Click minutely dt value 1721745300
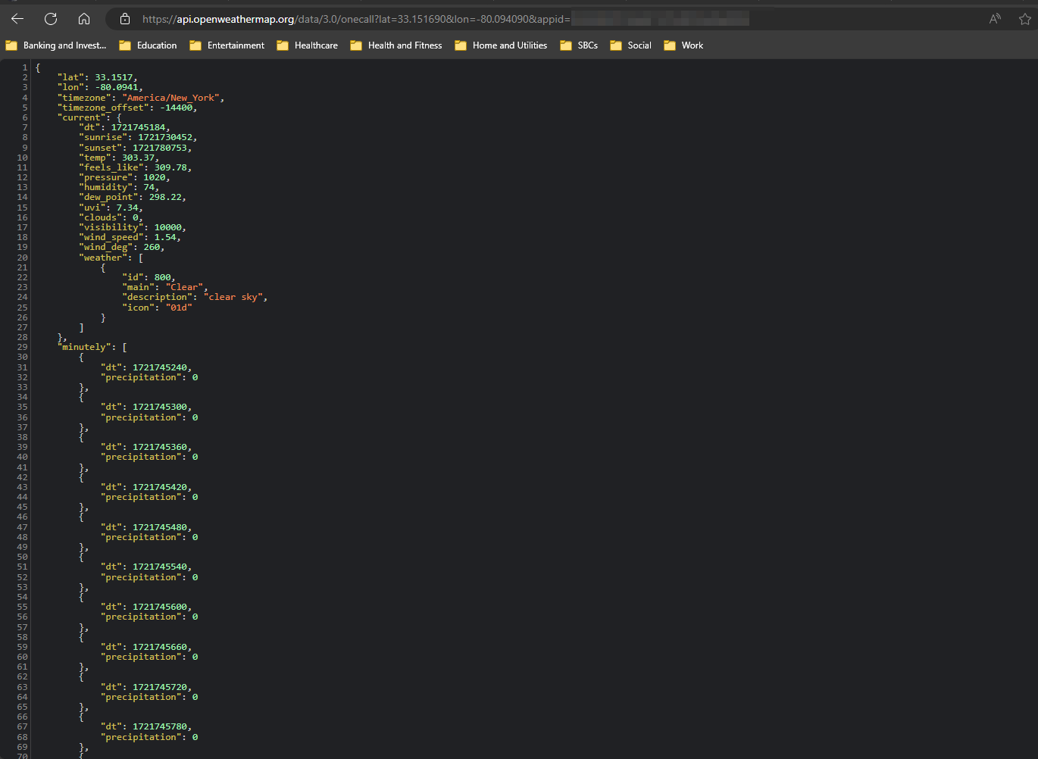 point(160,407)
